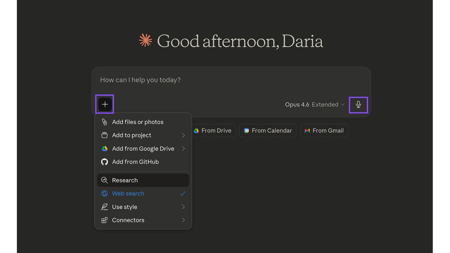Click the GitHub logo icon
Image resolution: width=450 pixels, height=253 pixels.
104,162
